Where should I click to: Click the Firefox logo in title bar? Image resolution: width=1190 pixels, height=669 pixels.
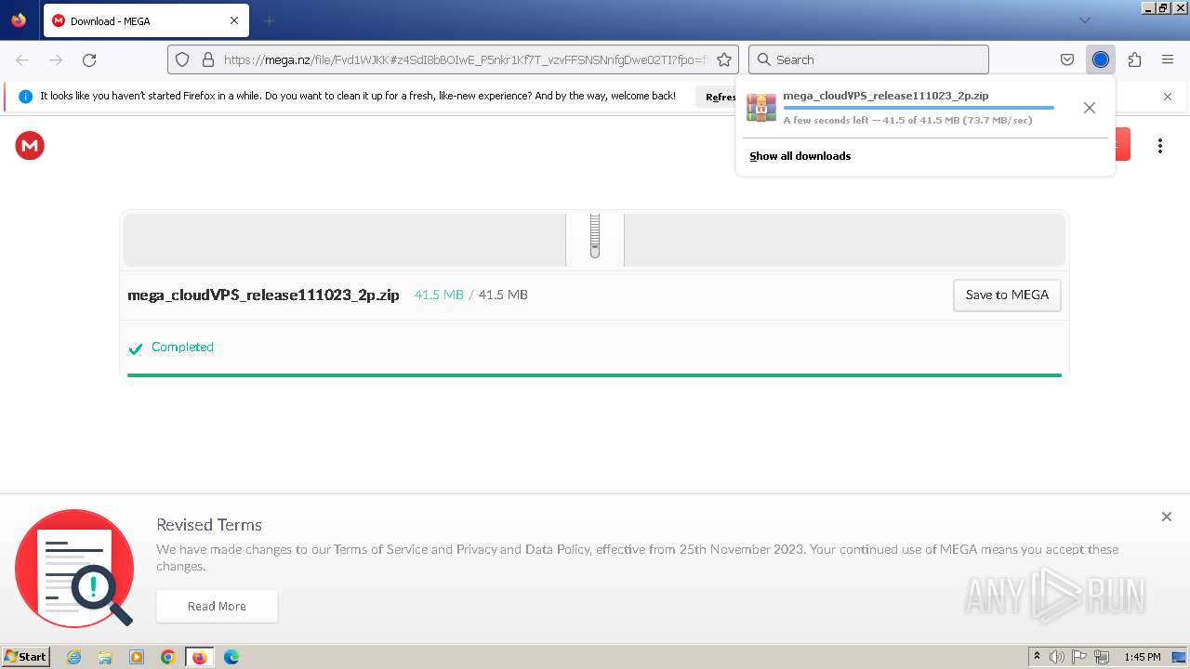pyautogui.click(x=19, y=20)
